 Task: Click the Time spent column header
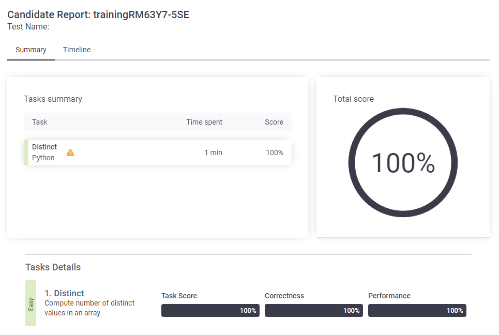(204, 122)
